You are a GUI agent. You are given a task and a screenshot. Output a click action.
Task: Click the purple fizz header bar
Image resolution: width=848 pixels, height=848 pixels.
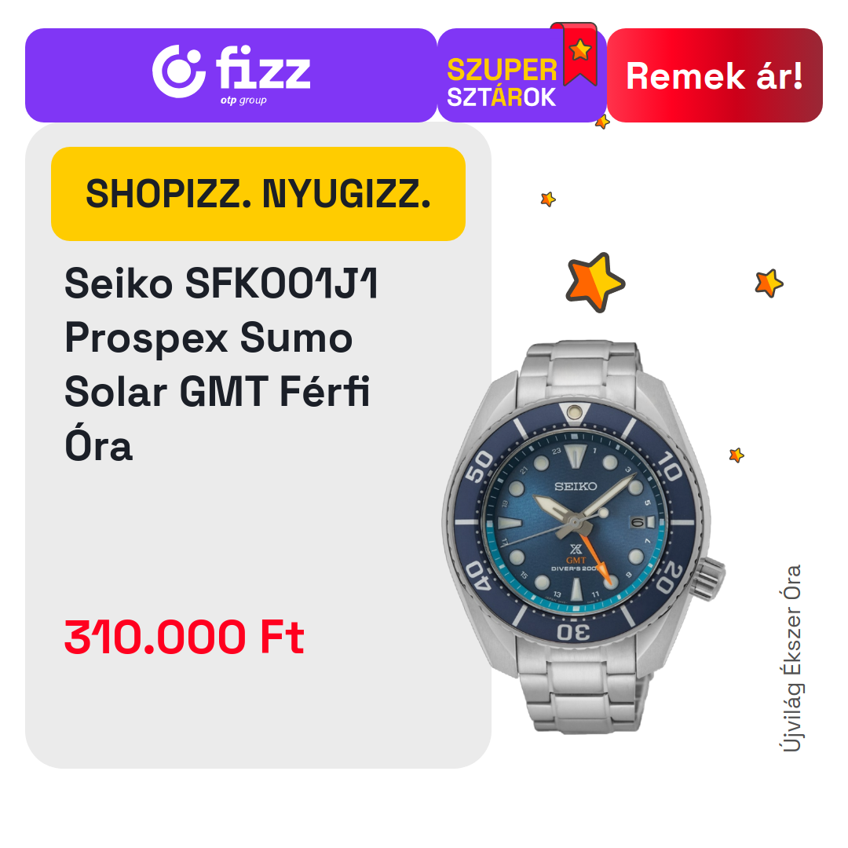tap(231, 75)
